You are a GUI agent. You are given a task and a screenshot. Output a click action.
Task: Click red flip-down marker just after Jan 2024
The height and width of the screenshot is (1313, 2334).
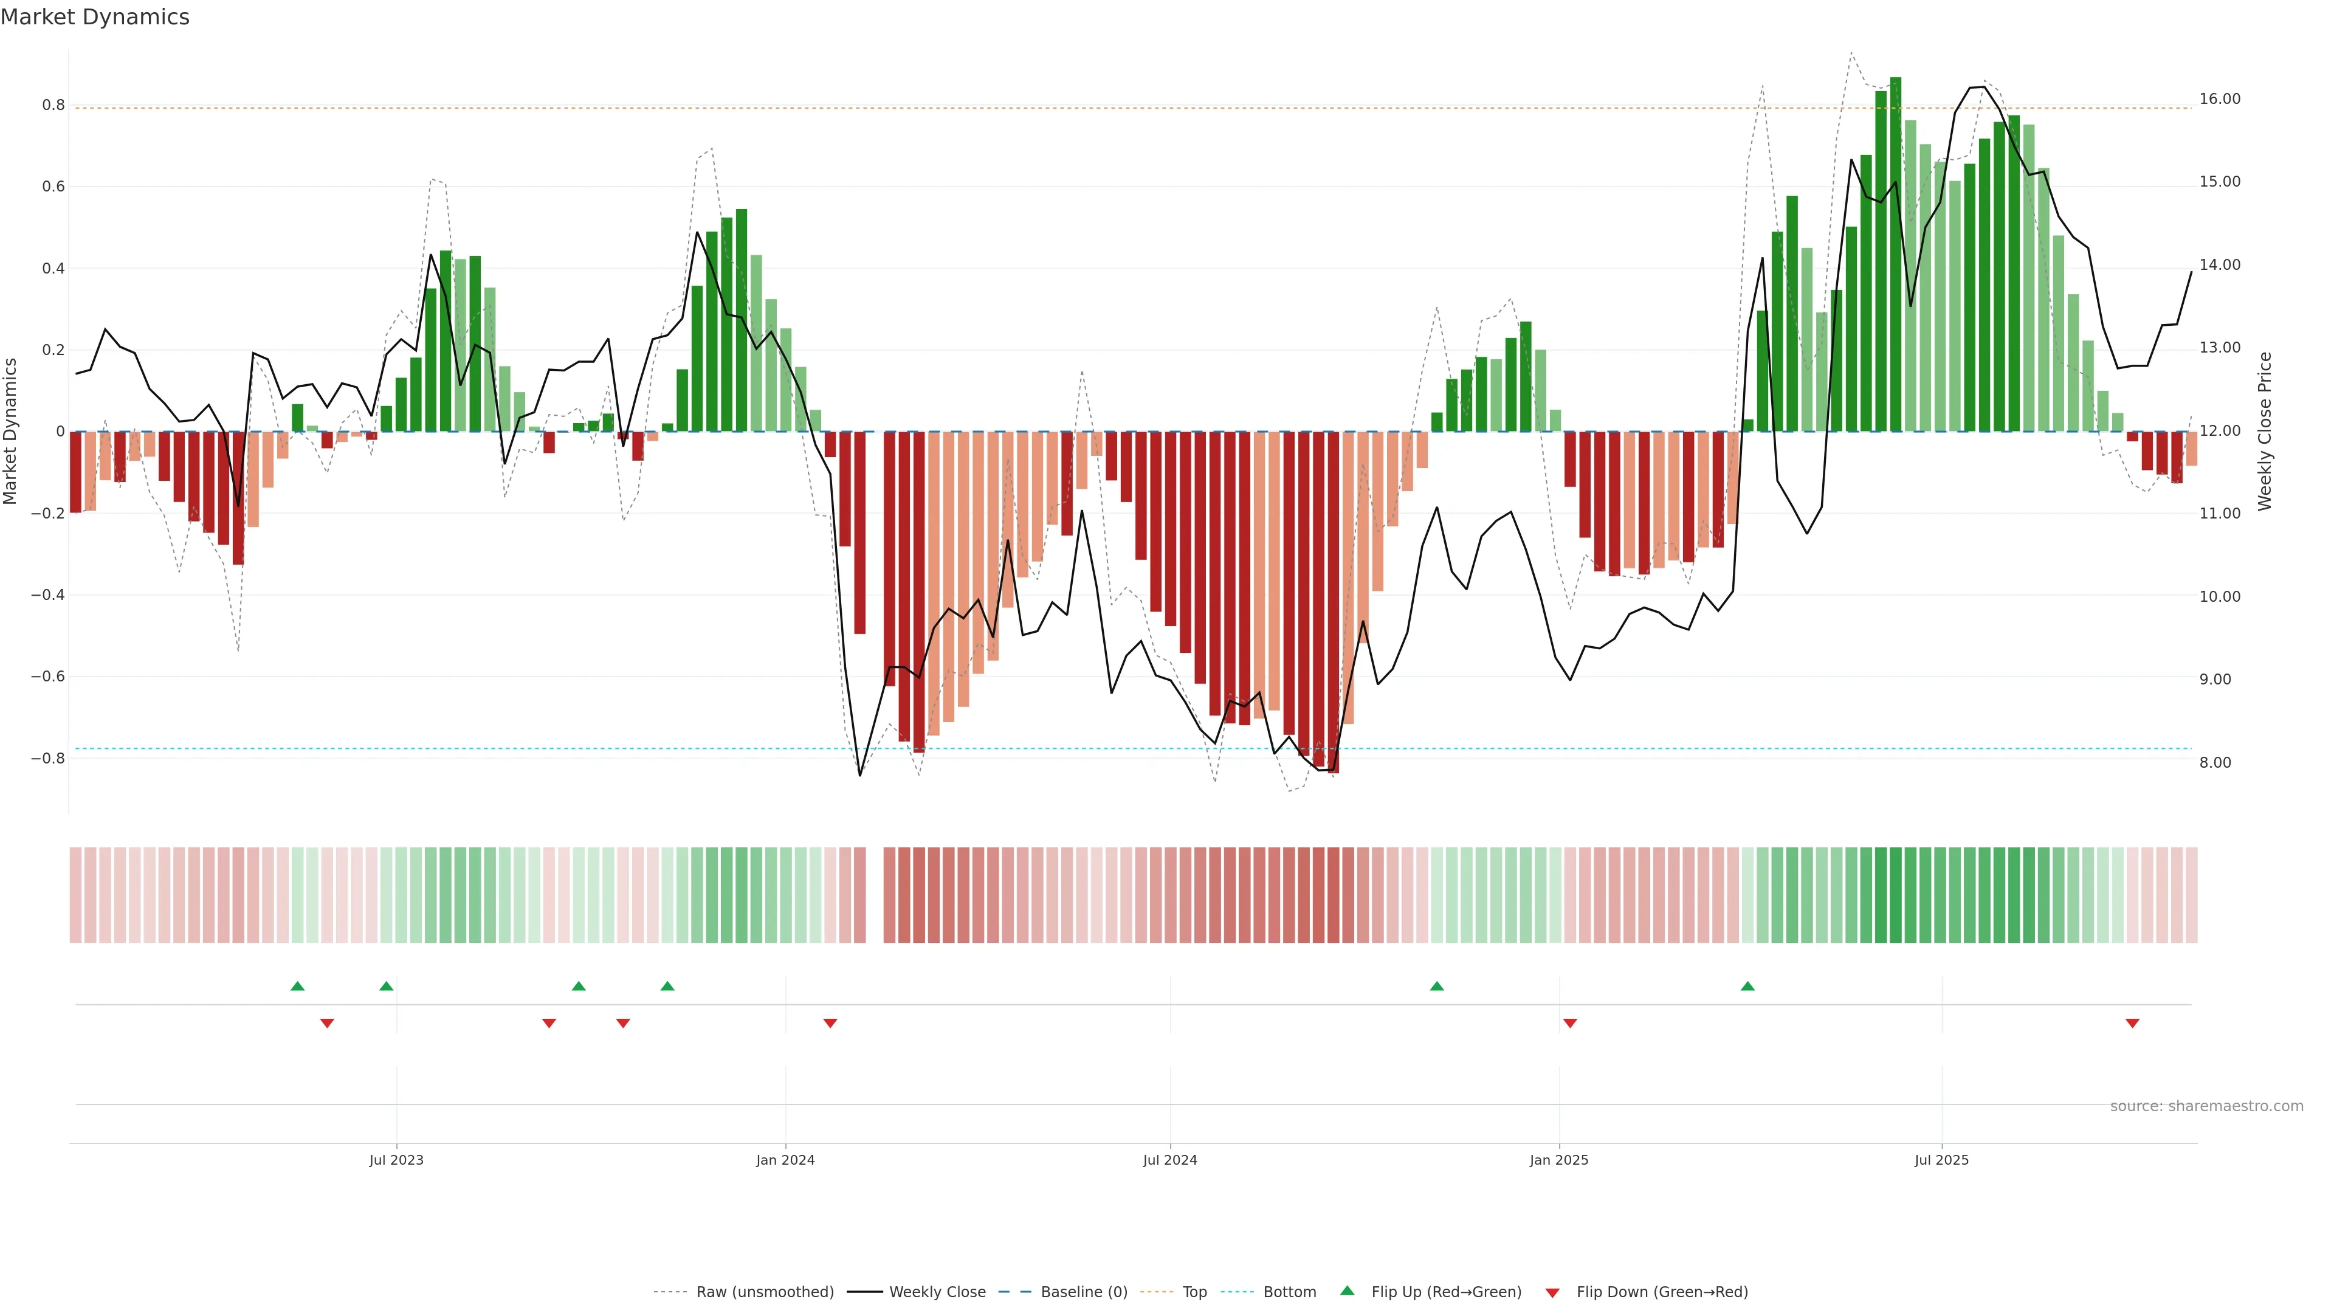click(x=830, y=1023)
